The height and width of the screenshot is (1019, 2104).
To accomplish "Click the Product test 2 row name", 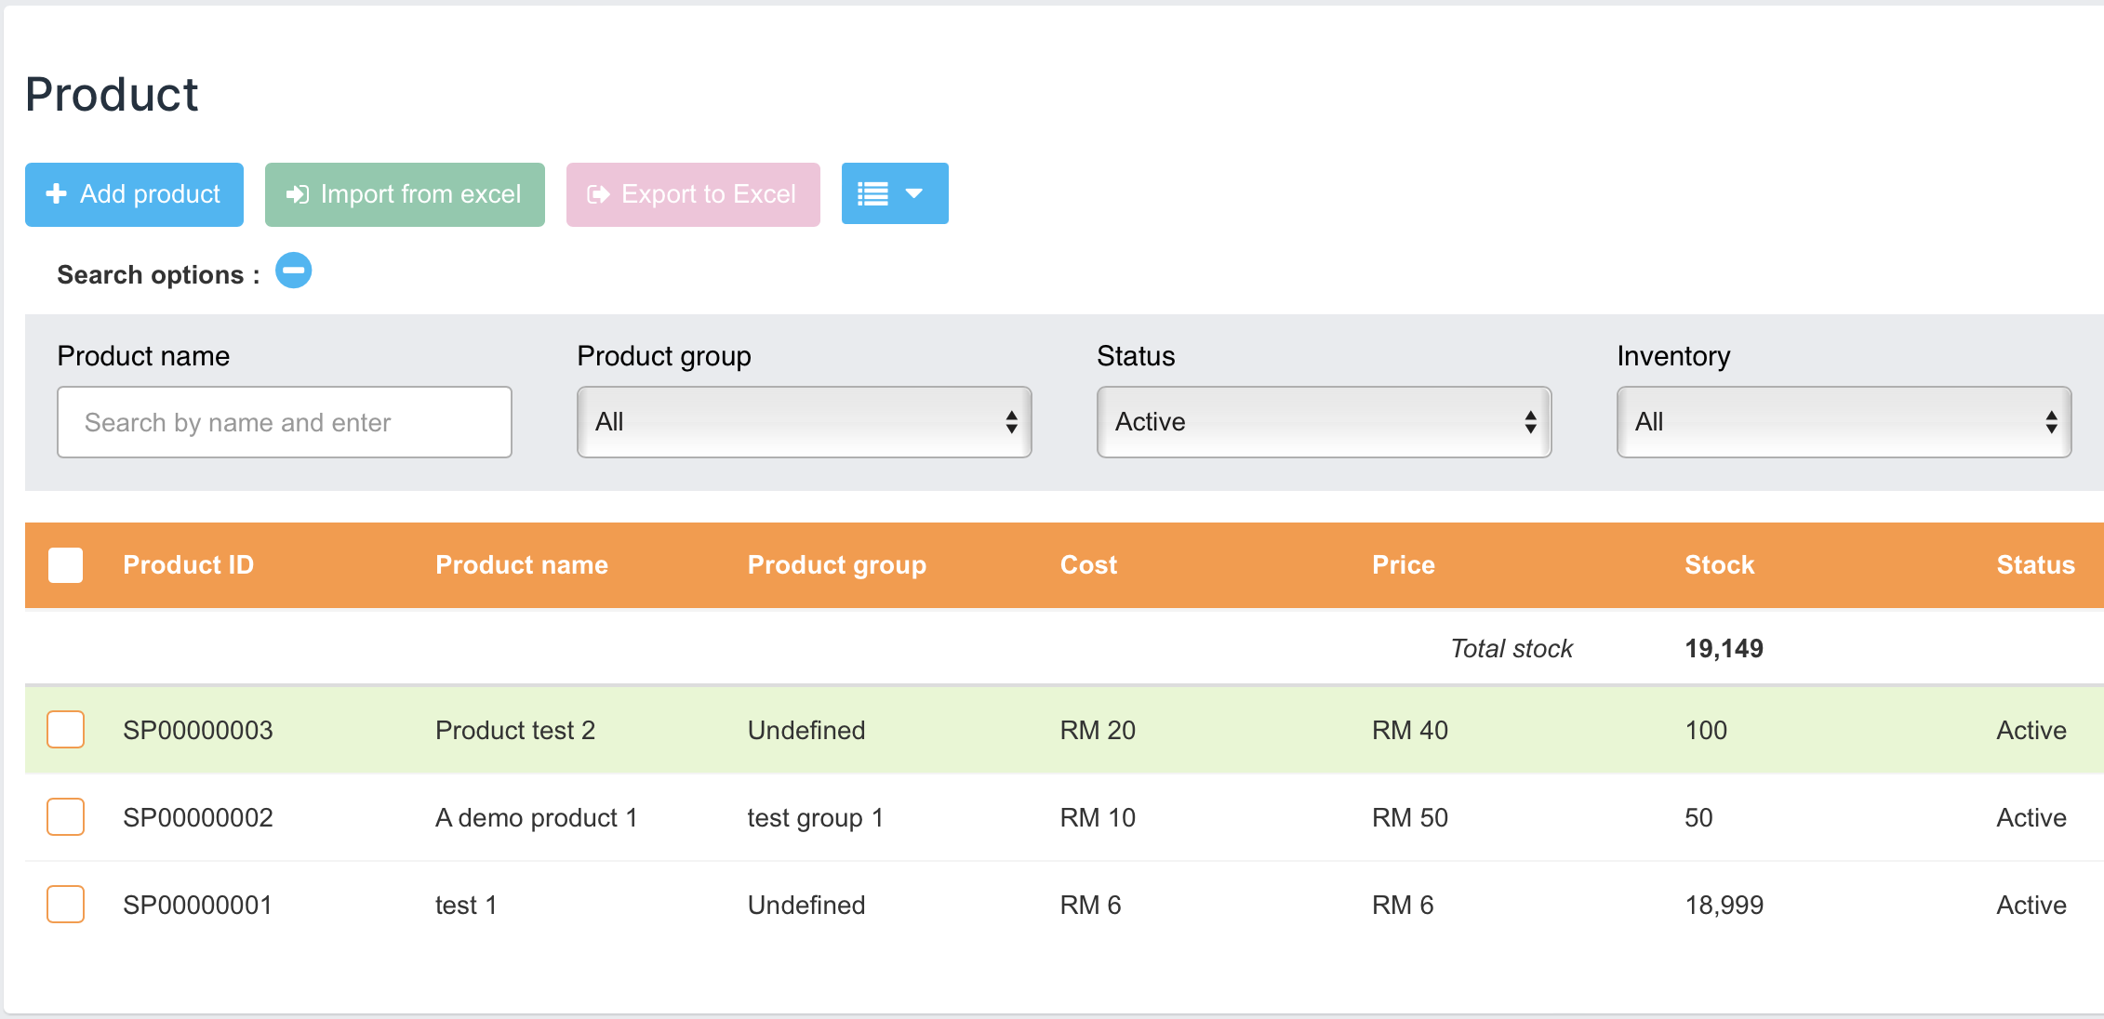I will tap(514, 730).
